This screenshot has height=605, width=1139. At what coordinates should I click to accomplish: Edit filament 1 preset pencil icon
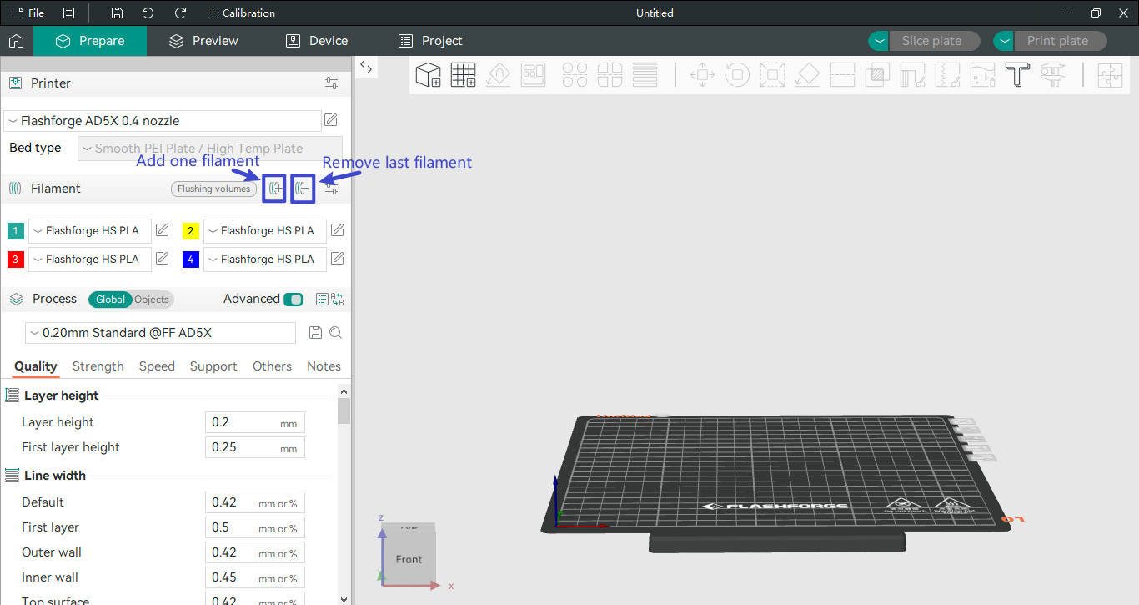[162, 230]
